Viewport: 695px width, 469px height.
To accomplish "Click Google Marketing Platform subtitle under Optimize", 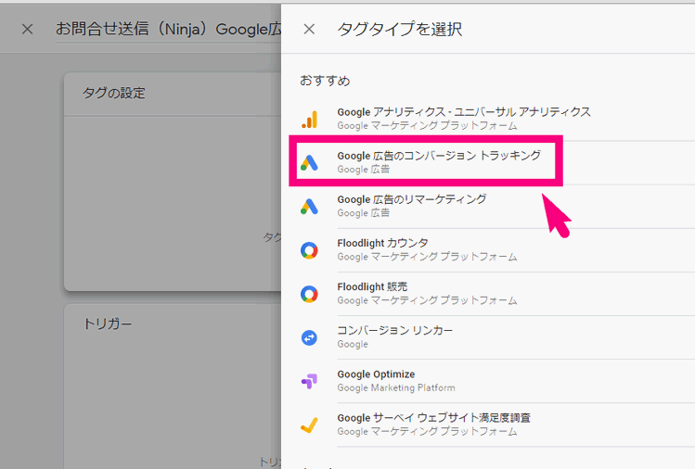I will click(x=396, y=388).
